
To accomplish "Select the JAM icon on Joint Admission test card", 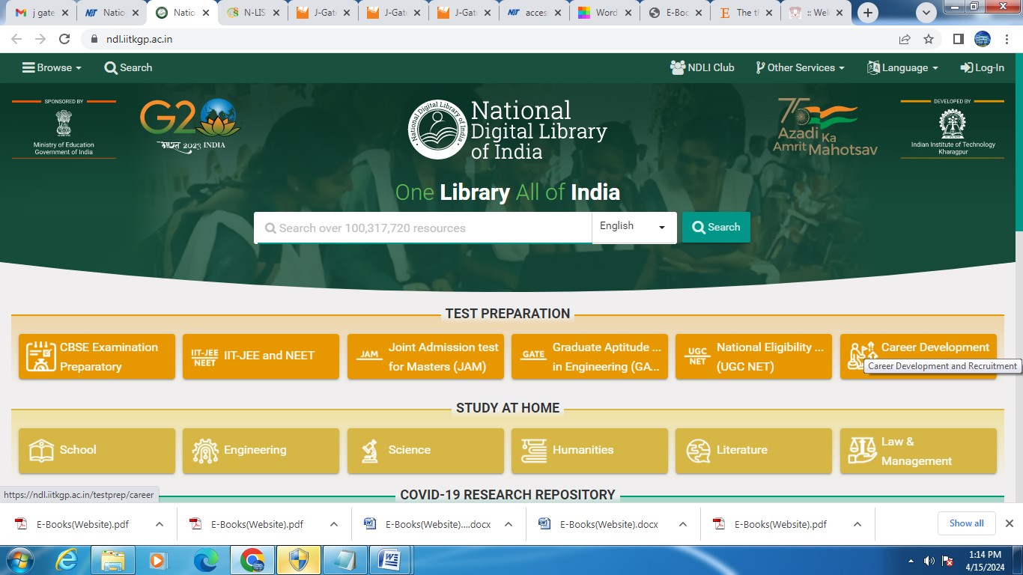I will pyautogui.click(x=369, y=356).
